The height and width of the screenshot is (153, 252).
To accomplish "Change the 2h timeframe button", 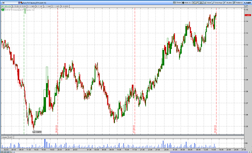I will [x=201, y=3].
